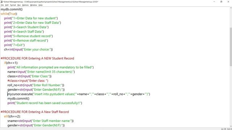Viewport: 232px width, 130px height.
Task: Click the 'All information prompted are mandatory' line
Action: pos(51,67)
